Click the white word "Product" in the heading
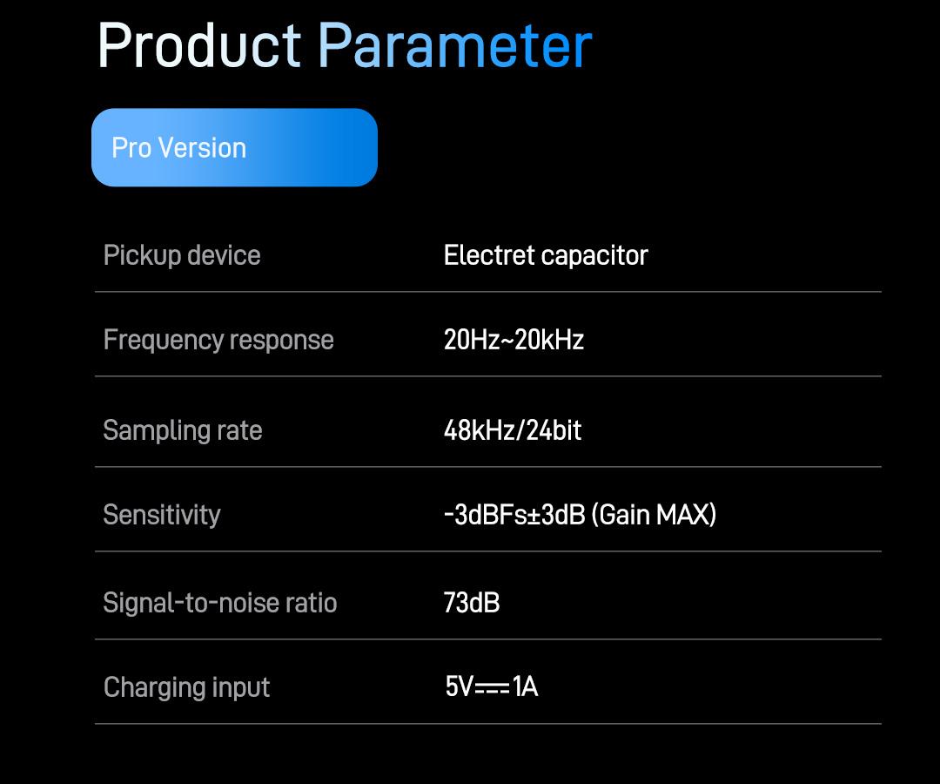Screen dimensions: 940x784 coord(198,45)
